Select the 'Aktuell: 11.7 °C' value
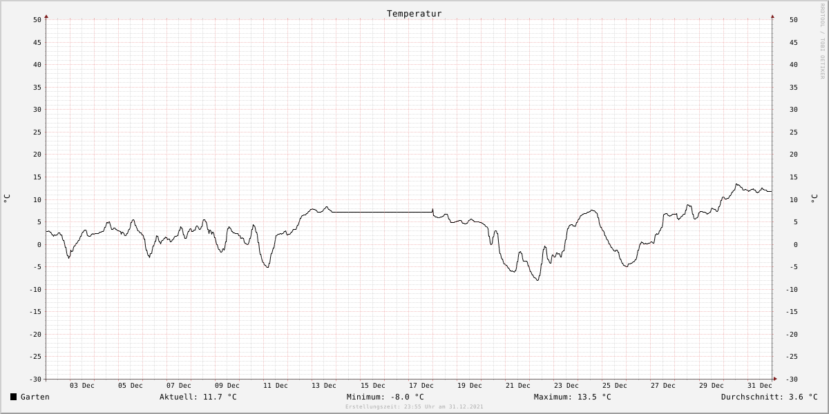829x414 pixels. tap(198, 397)
